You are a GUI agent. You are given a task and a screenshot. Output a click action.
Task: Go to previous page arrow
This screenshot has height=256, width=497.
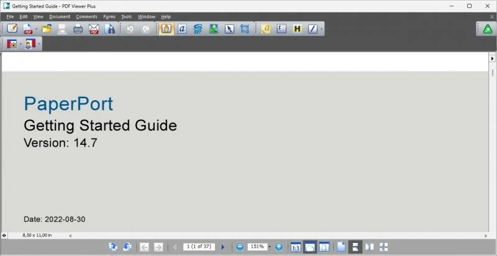pyautogui.click(x=175, y=247)
